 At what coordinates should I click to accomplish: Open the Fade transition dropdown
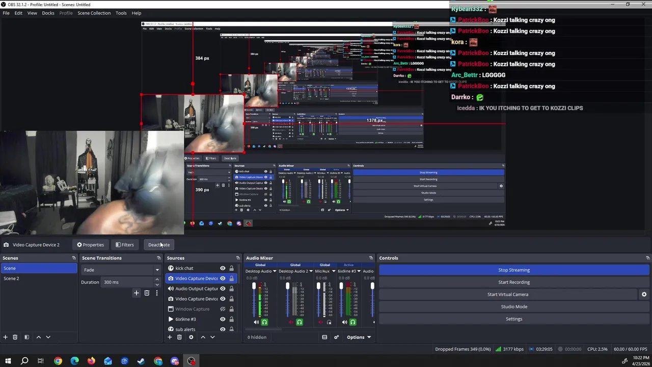tap(120, 270)
